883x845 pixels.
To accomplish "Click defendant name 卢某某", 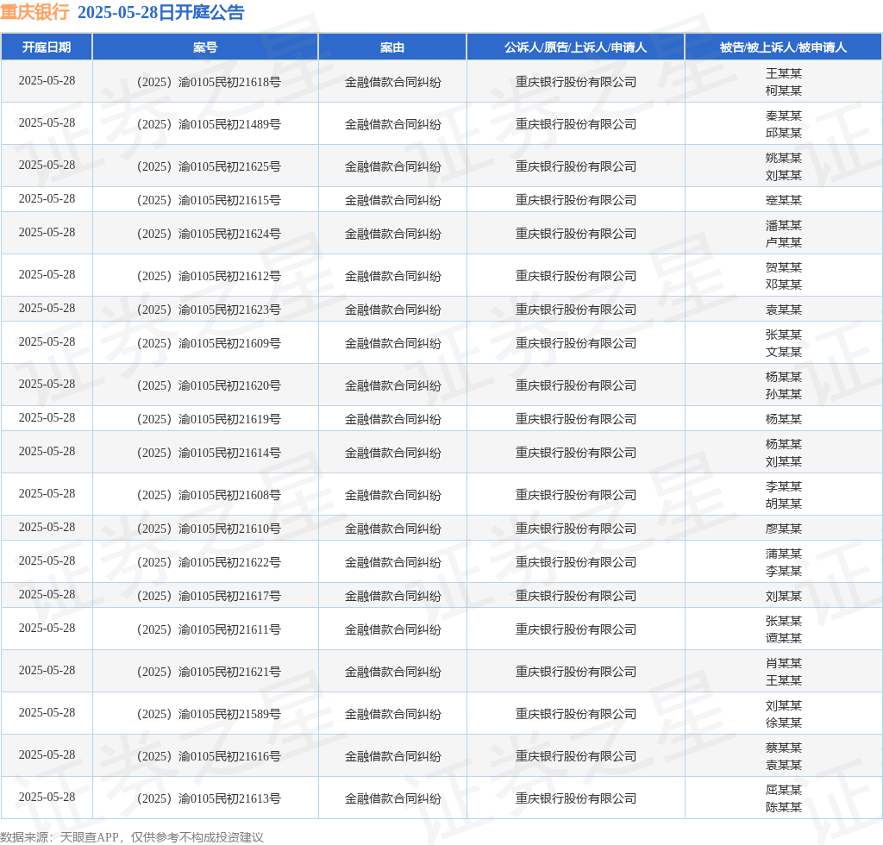I will (x=783, y=242).
